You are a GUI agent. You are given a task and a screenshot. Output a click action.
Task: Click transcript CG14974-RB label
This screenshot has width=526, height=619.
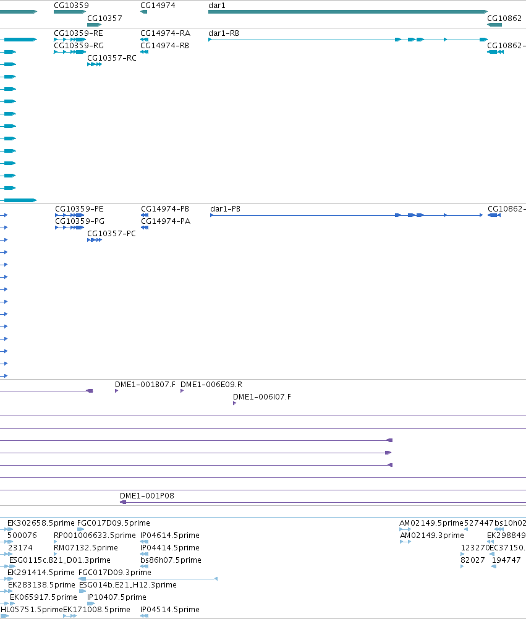164,46
